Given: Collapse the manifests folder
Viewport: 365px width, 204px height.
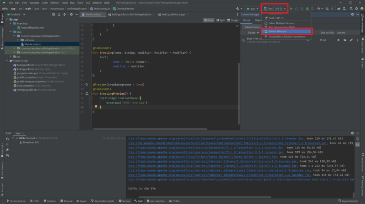Looking at the screenshot, I should point(10,24).
